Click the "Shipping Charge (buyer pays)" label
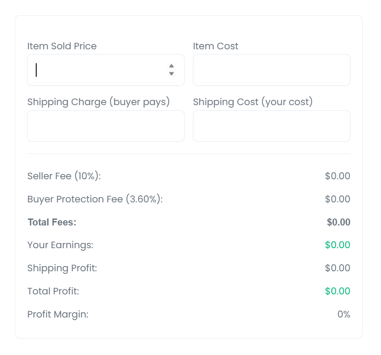 (99, 102)
